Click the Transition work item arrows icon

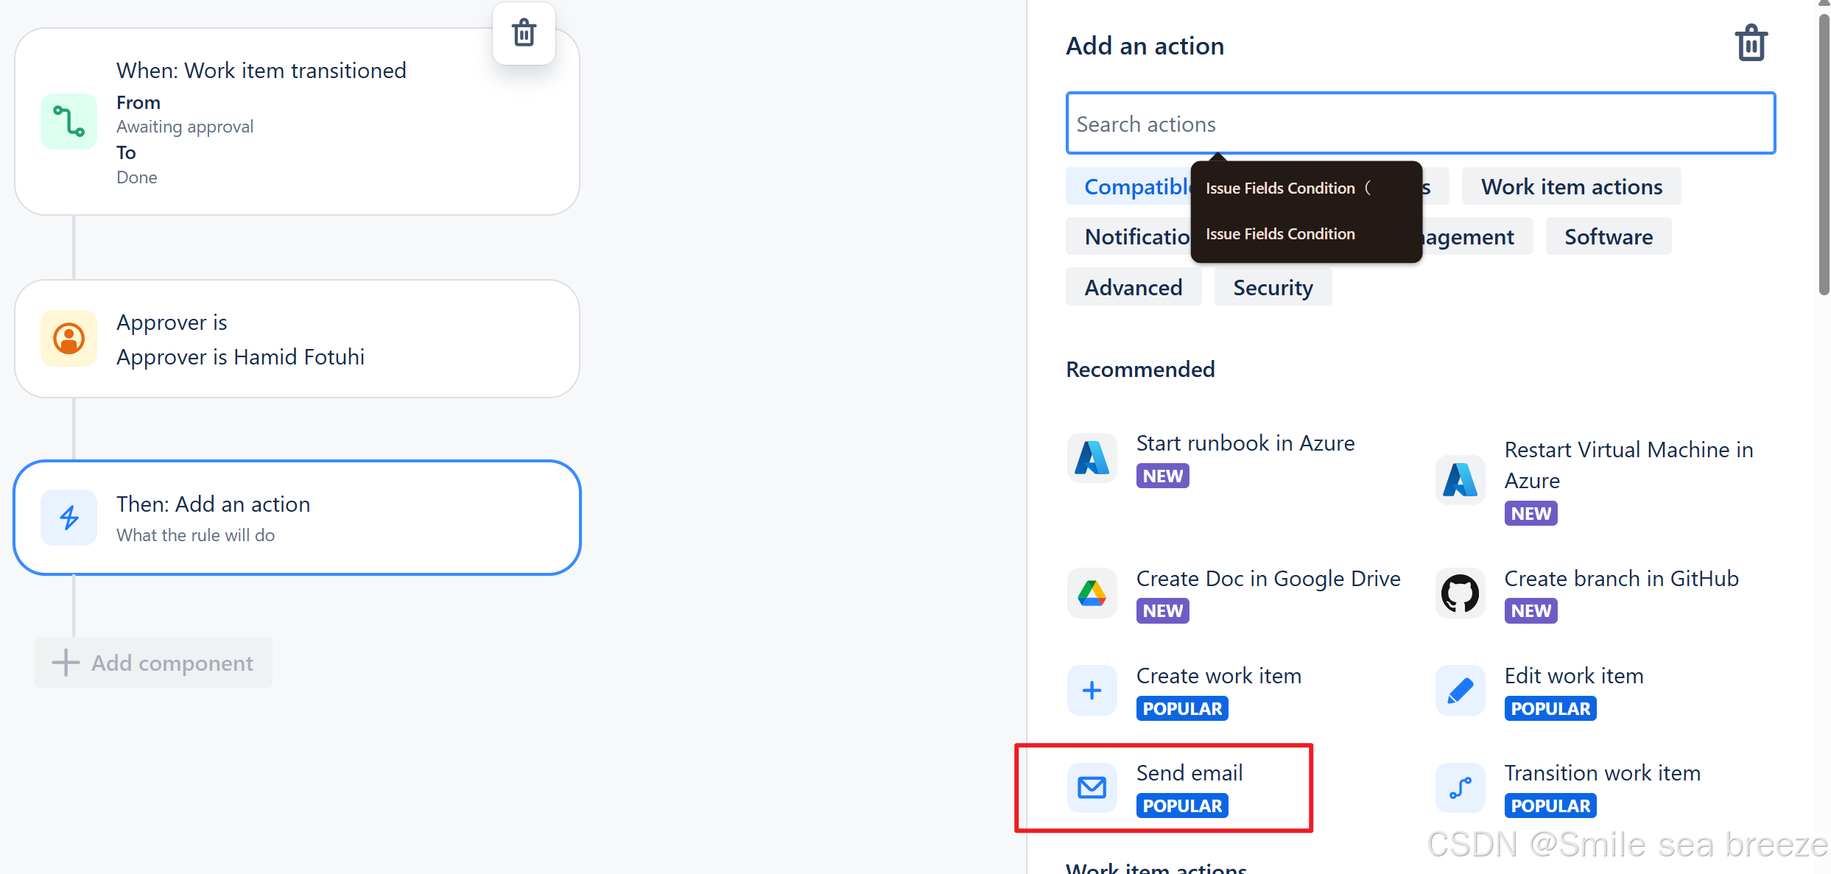point(1460,787)
